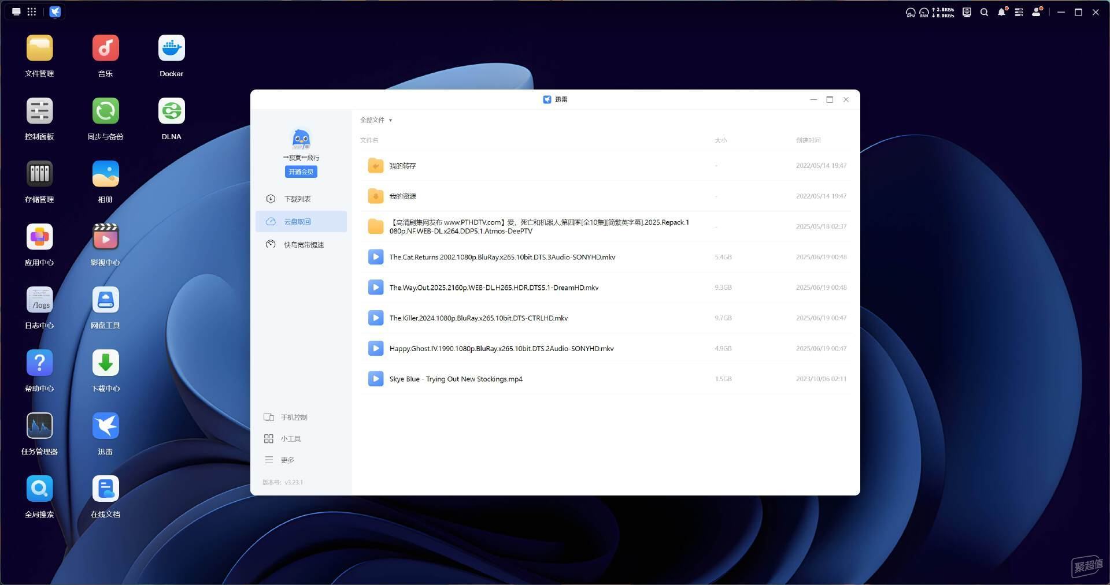Image resolution: width=1110 pixels, height=585 pixels.
Task: Click the 开通会员 button
Action: [x=301, y=172]
